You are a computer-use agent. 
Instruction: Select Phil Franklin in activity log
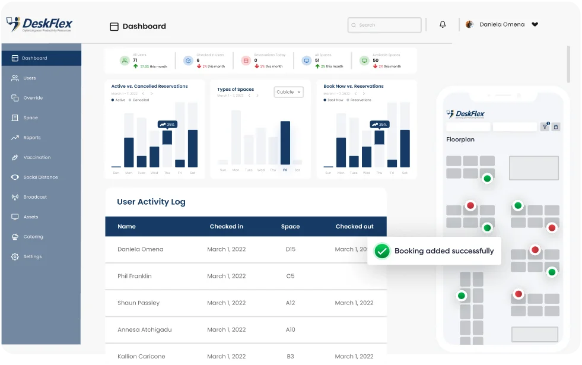pos(134,276)
